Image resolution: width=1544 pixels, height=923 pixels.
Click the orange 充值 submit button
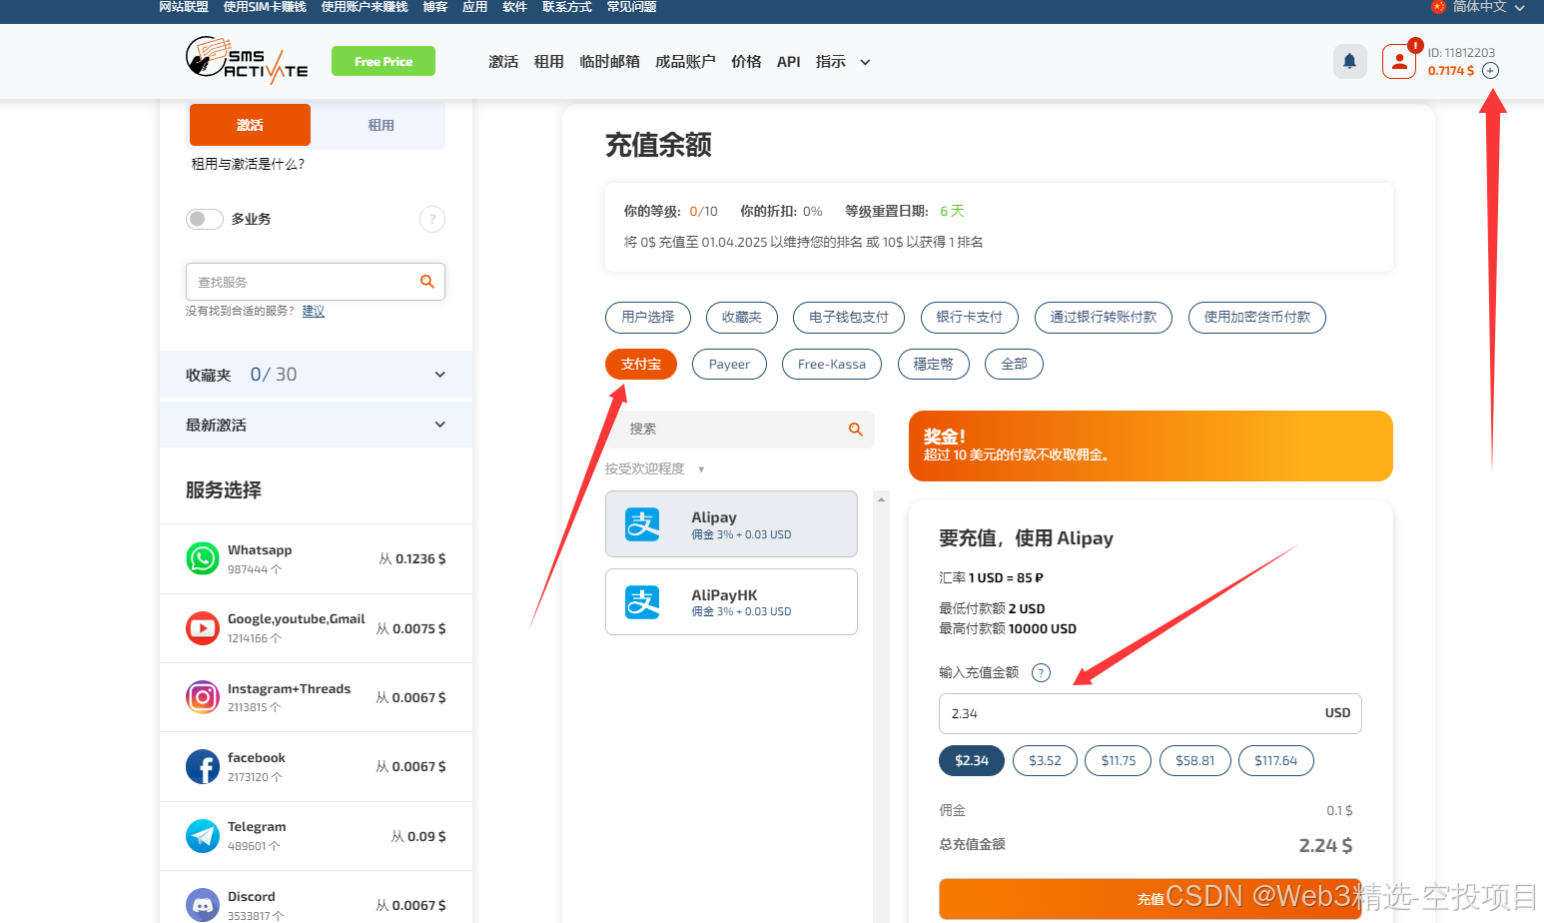coord(1151,899)
